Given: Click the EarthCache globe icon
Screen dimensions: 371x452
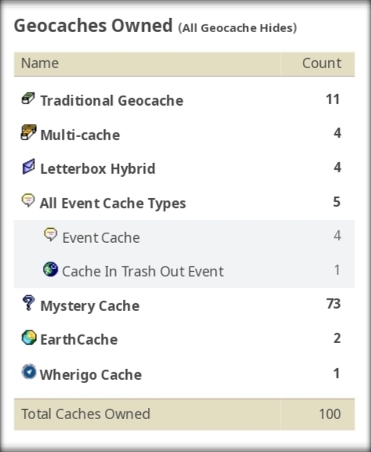Looking at the screenshot, I should click(x=29, y=338).
